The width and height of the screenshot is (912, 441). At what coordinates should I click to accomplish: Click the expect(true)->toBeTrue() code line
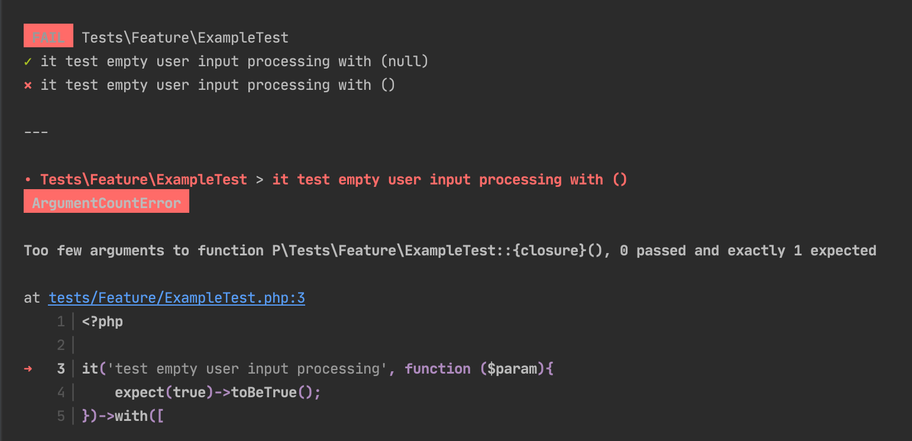tap(218, 393)
